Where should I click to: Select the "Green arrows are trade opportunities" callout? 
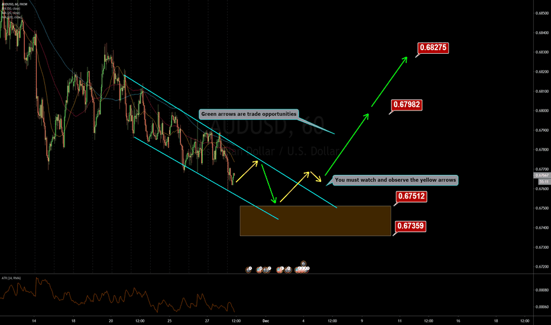pyautogui.click(x=248, y=114)
